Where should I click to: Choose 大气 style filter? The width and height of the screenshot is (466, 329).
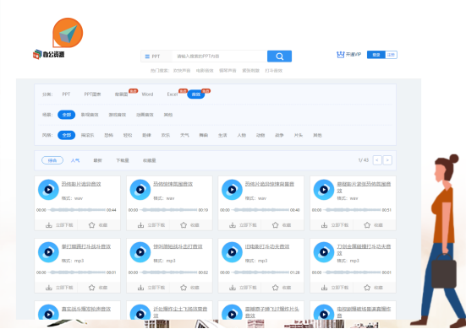click(x=184, y=135)
